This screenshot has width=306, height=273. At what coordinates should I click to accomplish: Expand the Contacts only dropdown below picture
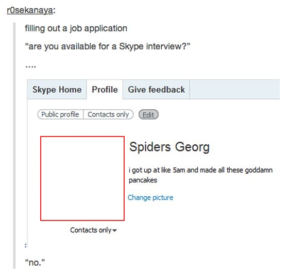click(93, 230)
